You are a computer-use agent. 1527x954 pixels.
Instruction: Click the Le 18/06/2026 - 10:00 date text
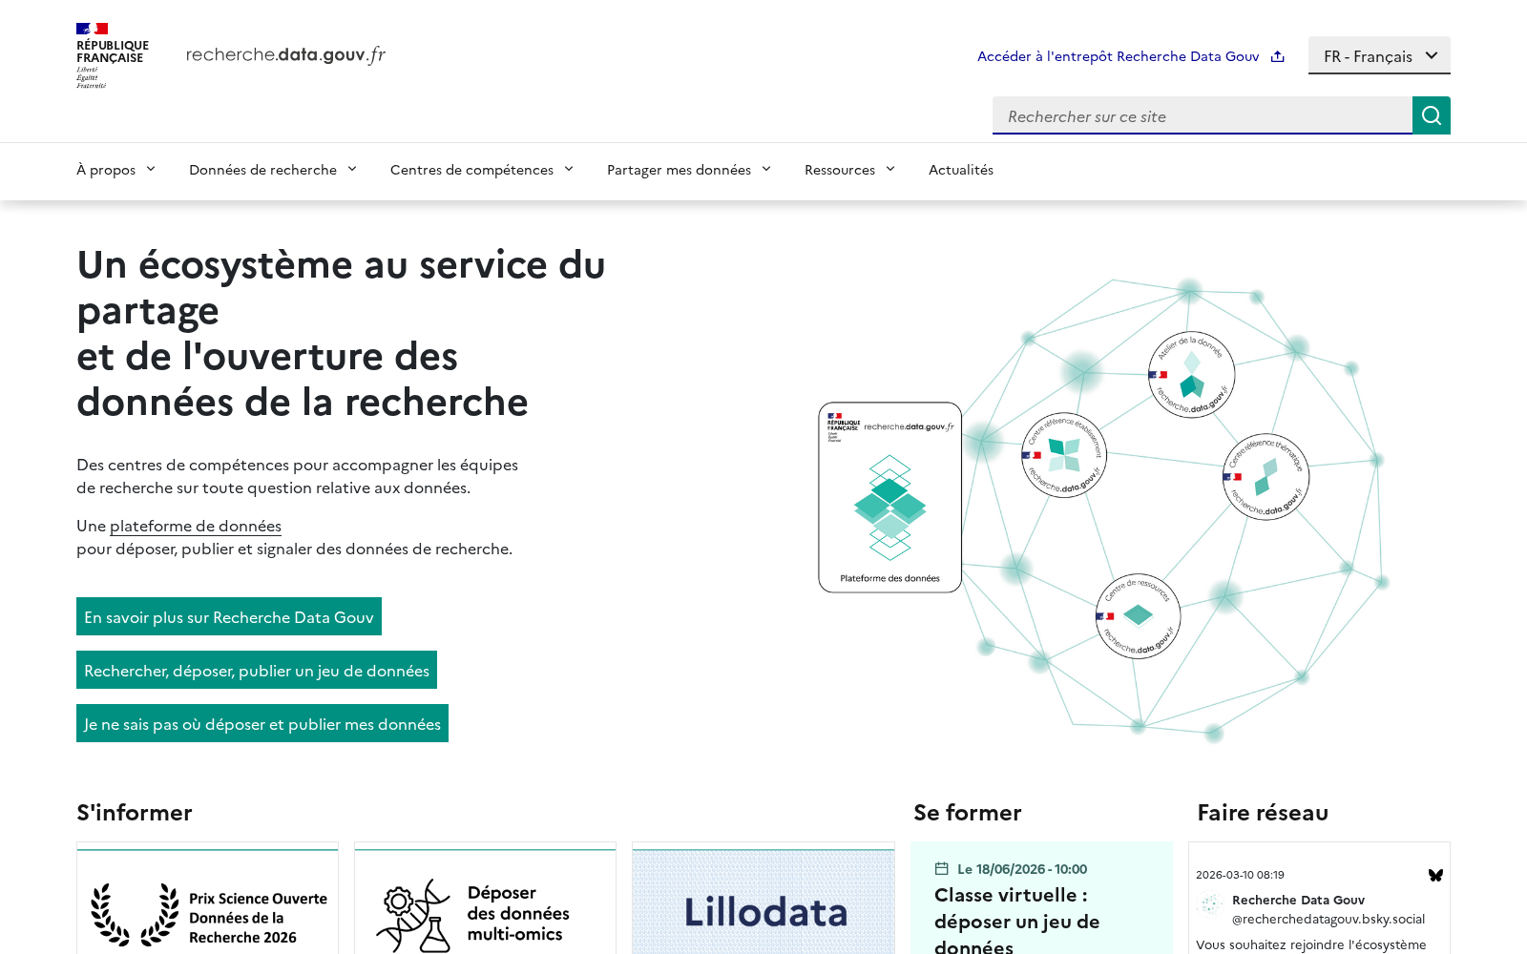click(x=1022, y=869)
